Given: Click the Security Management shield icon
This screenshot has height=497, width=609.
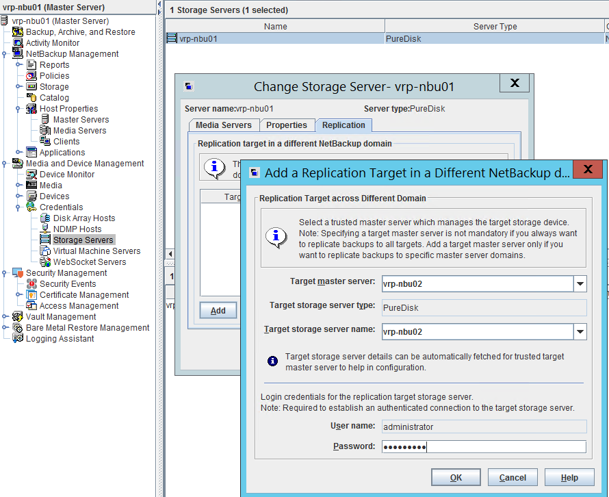Looking at the screenshot, I should (x=18, y=272).
